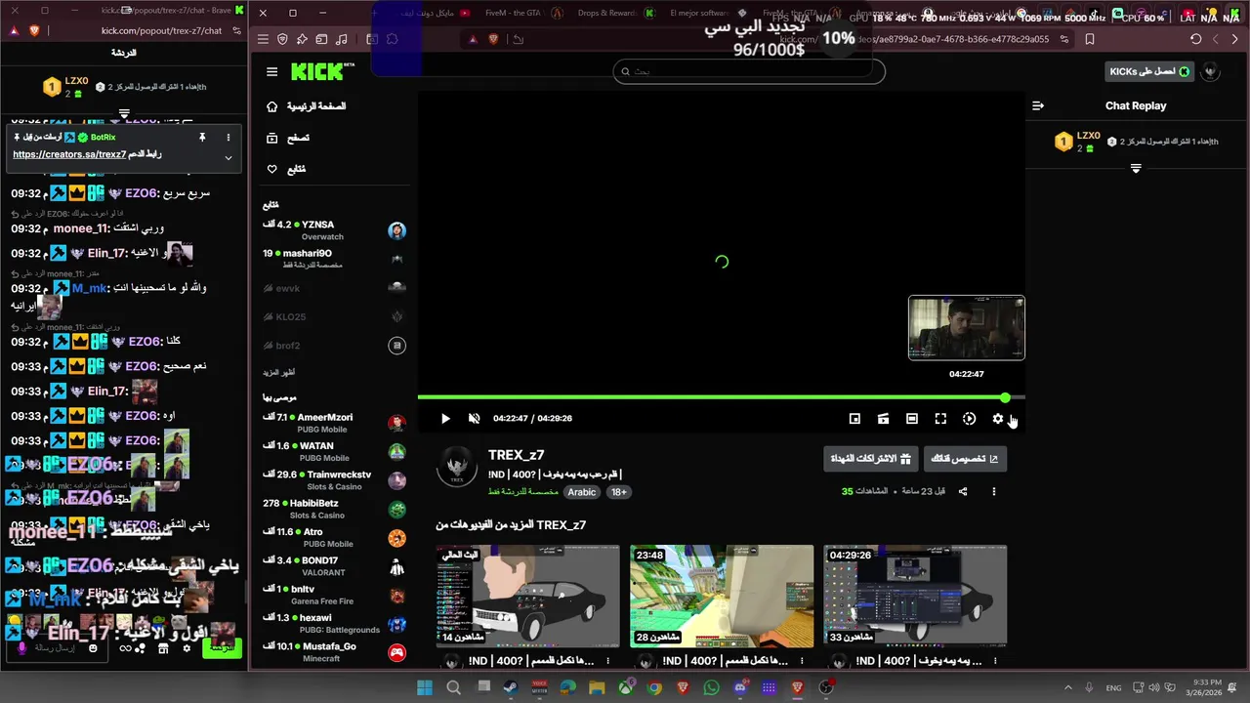Image resolution: width=1250 pixels, height=703 pixels.
Task: Open Brave Shields icon in chat window
Action: pos(35,30)
